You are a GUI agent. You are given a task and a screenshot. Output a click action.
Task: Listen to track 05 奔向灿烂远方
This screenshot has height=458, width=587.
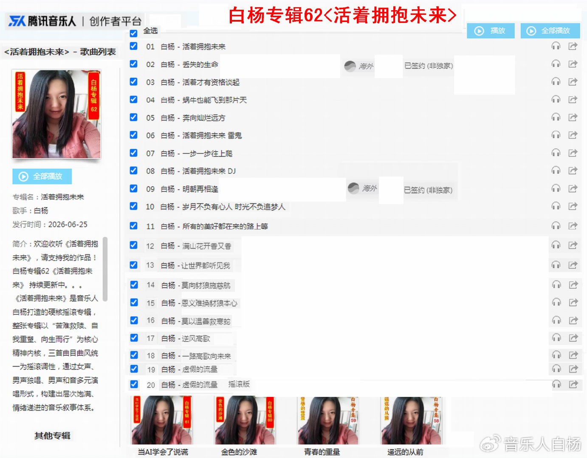(x=556, y=117)
